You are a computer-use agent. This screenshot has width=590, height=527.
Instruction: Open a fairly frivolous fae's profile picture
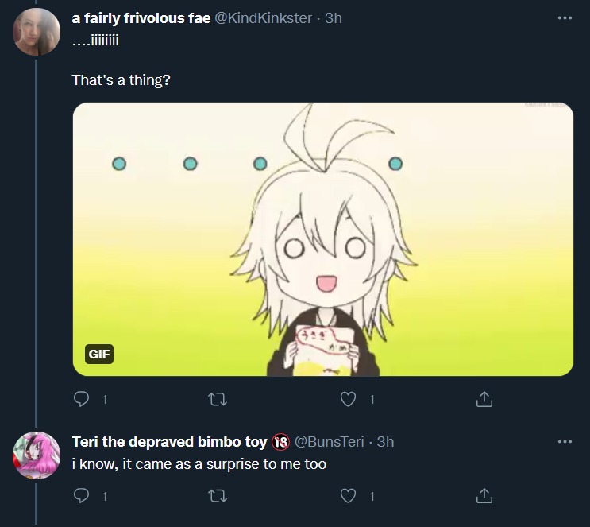coord(37,32)
